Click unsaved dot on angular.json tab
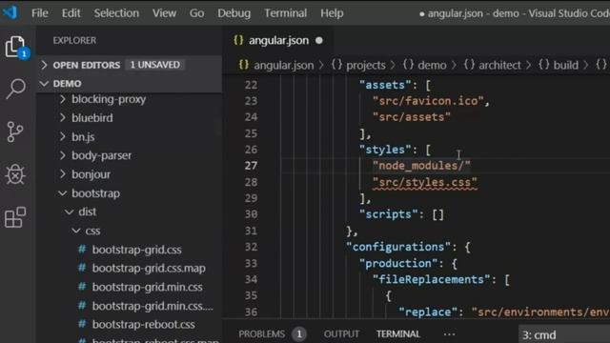The image size is (610, 343). point(319,40)
